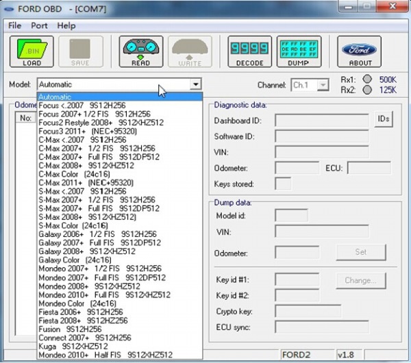Viewport: 411px width, 363px height.
Task: Click the Key id #2 field
Action: (x=297, y=295)
